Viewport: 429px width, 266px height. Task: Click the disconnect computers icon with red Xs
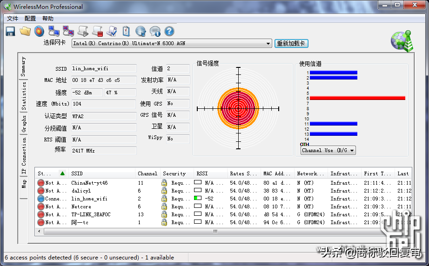68,31
